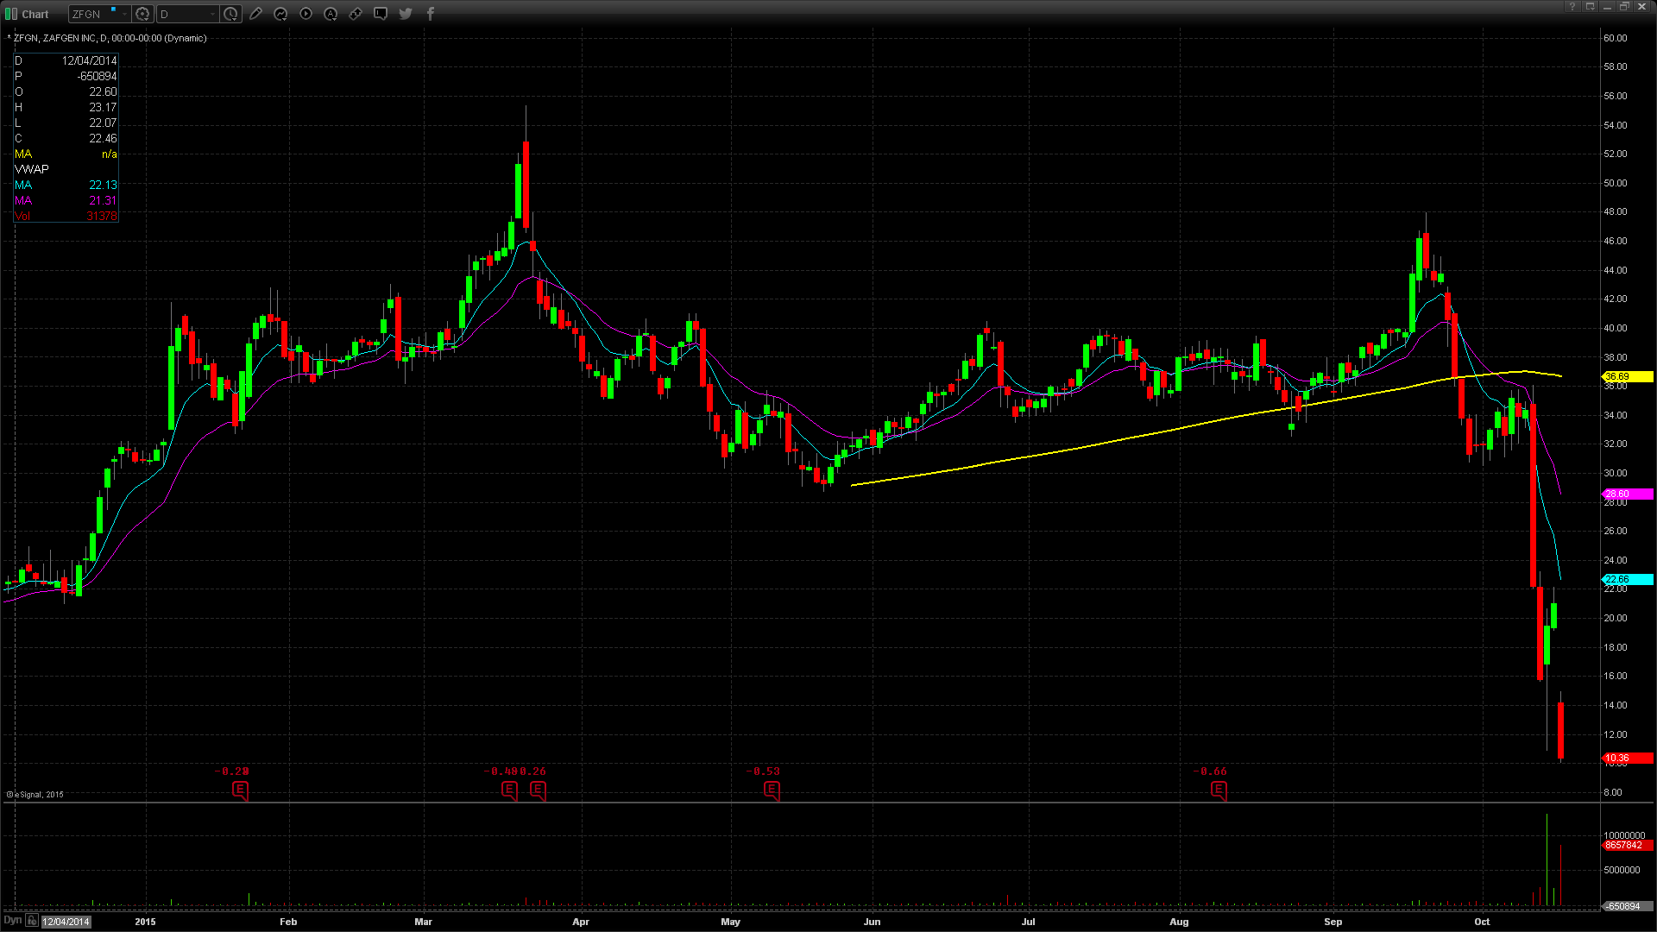
Task: Share chart via Twitter icon
Action: tap(406, 14)
